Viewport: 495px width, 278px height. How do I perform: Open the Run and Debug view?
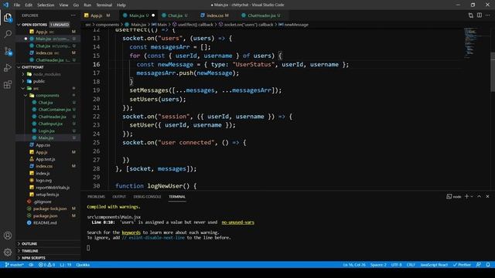coord(8,68)
